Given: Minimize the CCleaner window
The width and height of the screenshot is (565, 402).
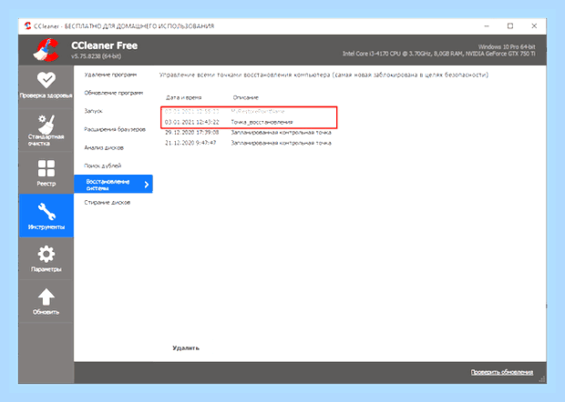Looking at the screenshot, I should tap(487, 25).
